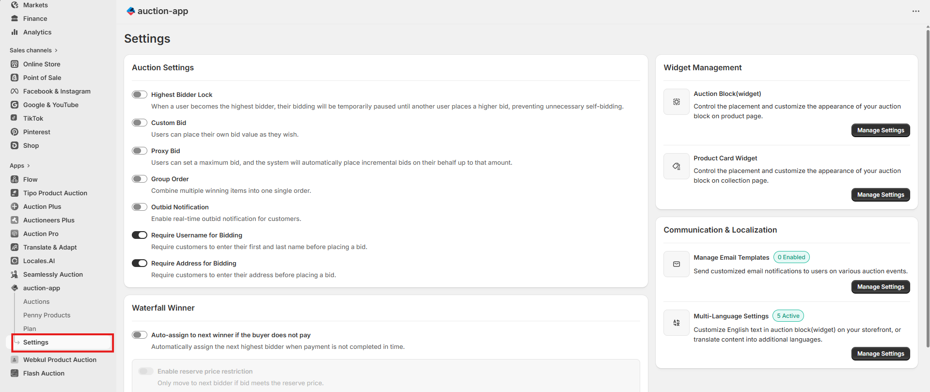Click the Analytics bar chart icon
The image size is (930, 392).
pos(15,32)
